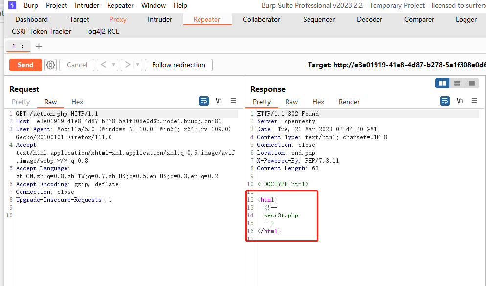Add new Repeater tab with plus icon
The height and width of the screenshot is (286, 486).
39,46
